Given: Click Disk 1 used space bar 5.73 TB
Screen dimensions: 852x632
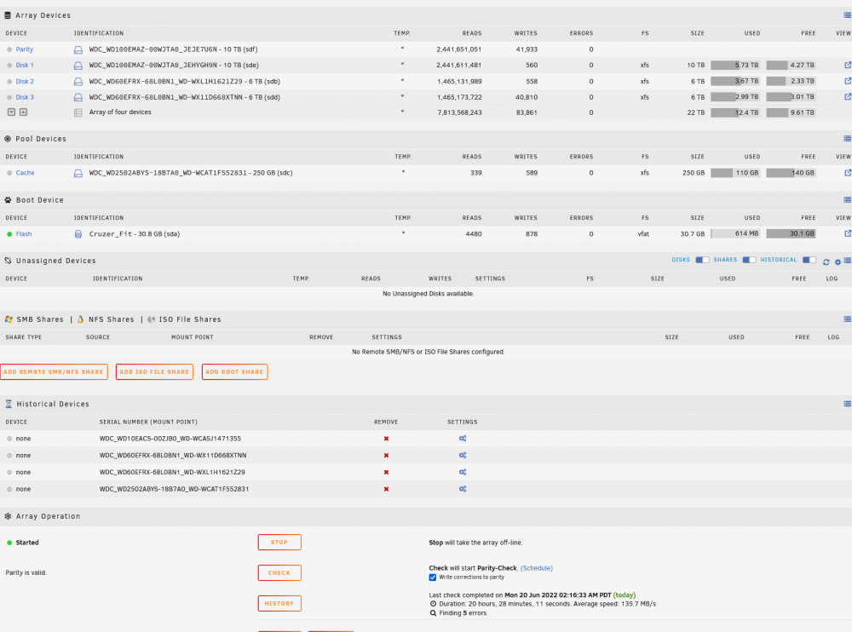Looking at the screenshot, I should [x=734, y=66].
